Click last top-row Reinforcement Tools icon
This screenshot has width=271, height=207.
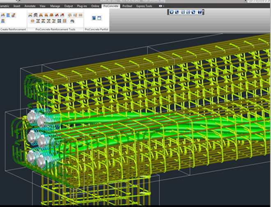80,15
